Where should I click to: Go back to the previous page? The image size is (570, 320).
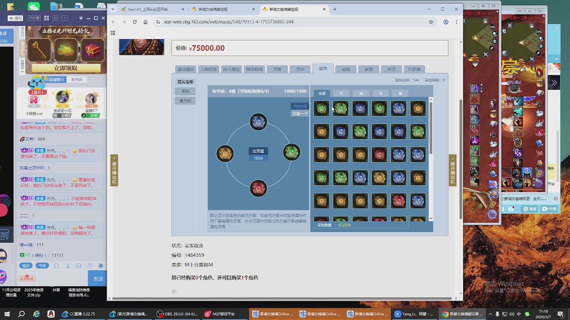pos(113,22)
